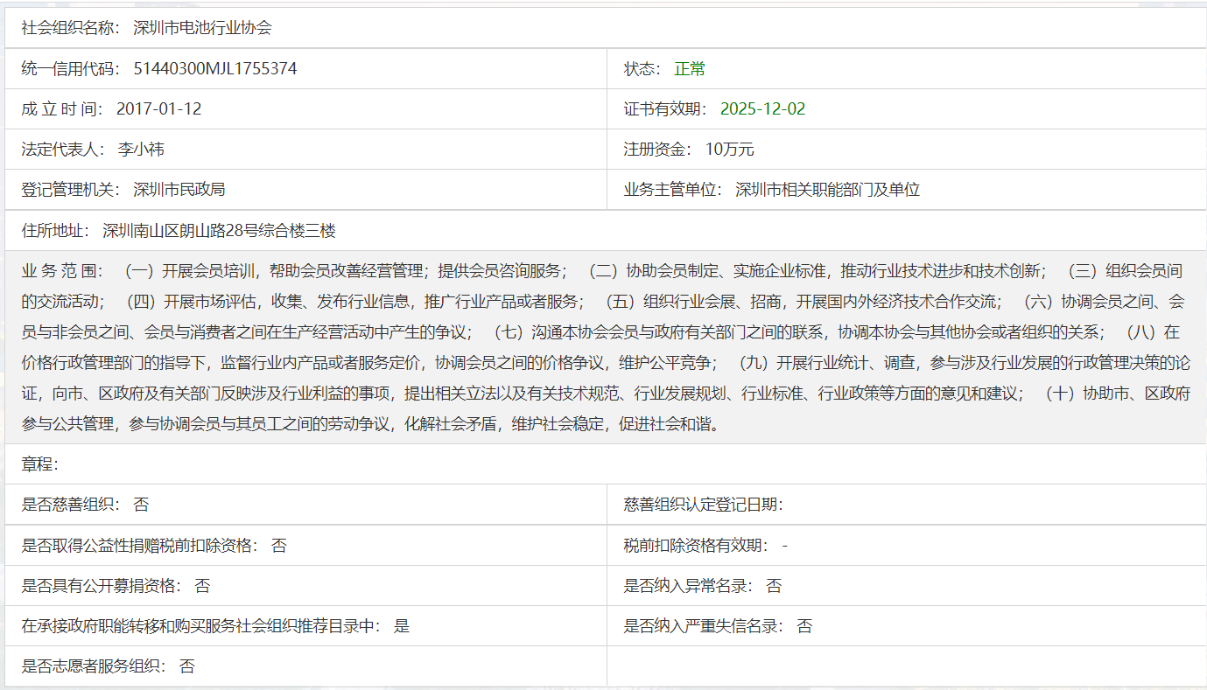Viewport: 1207px width, 690px height.
Task: Click the 注册资金 label
Action: coord(658,149)
